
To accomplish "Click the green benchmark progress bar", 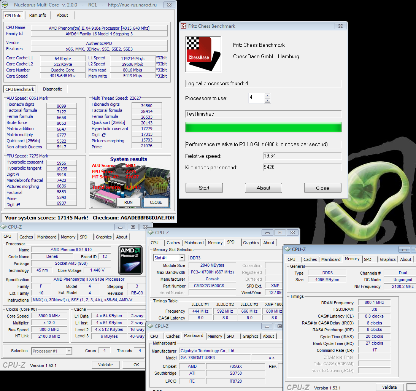I will pos(263,127).
